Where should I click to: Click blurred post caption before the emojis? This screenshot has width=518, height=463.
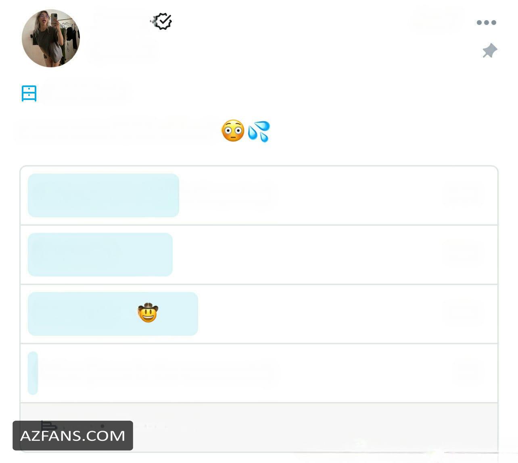click(117, 131)
